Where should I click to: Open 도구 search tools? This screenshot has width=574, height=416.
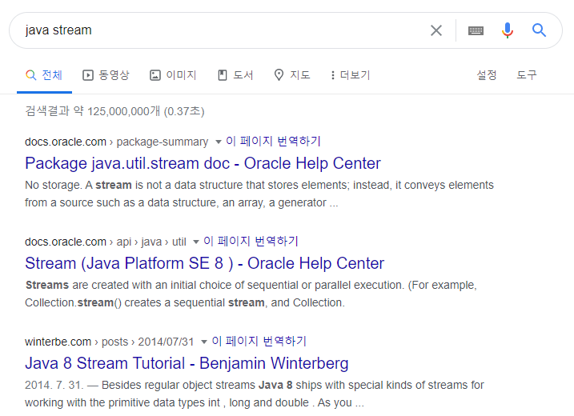pos(527,75)
